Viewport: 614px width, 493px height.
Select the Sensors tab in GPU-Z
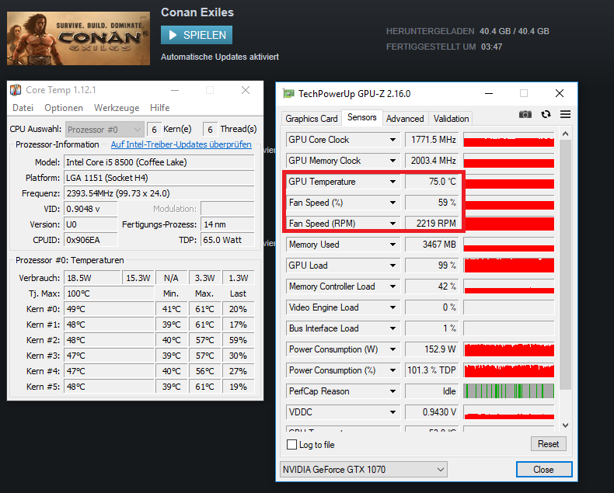coord(362,117)
